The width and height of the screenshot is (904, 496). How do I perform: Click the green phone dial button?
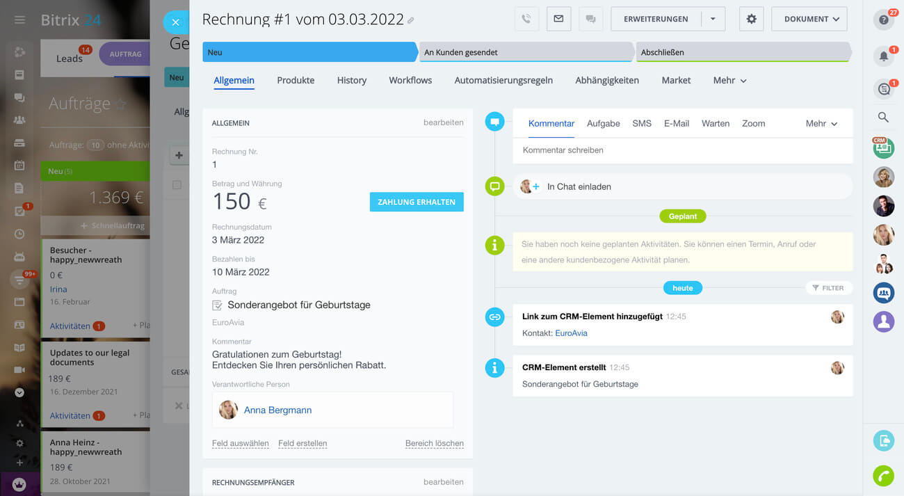click(x=884, y=476)
